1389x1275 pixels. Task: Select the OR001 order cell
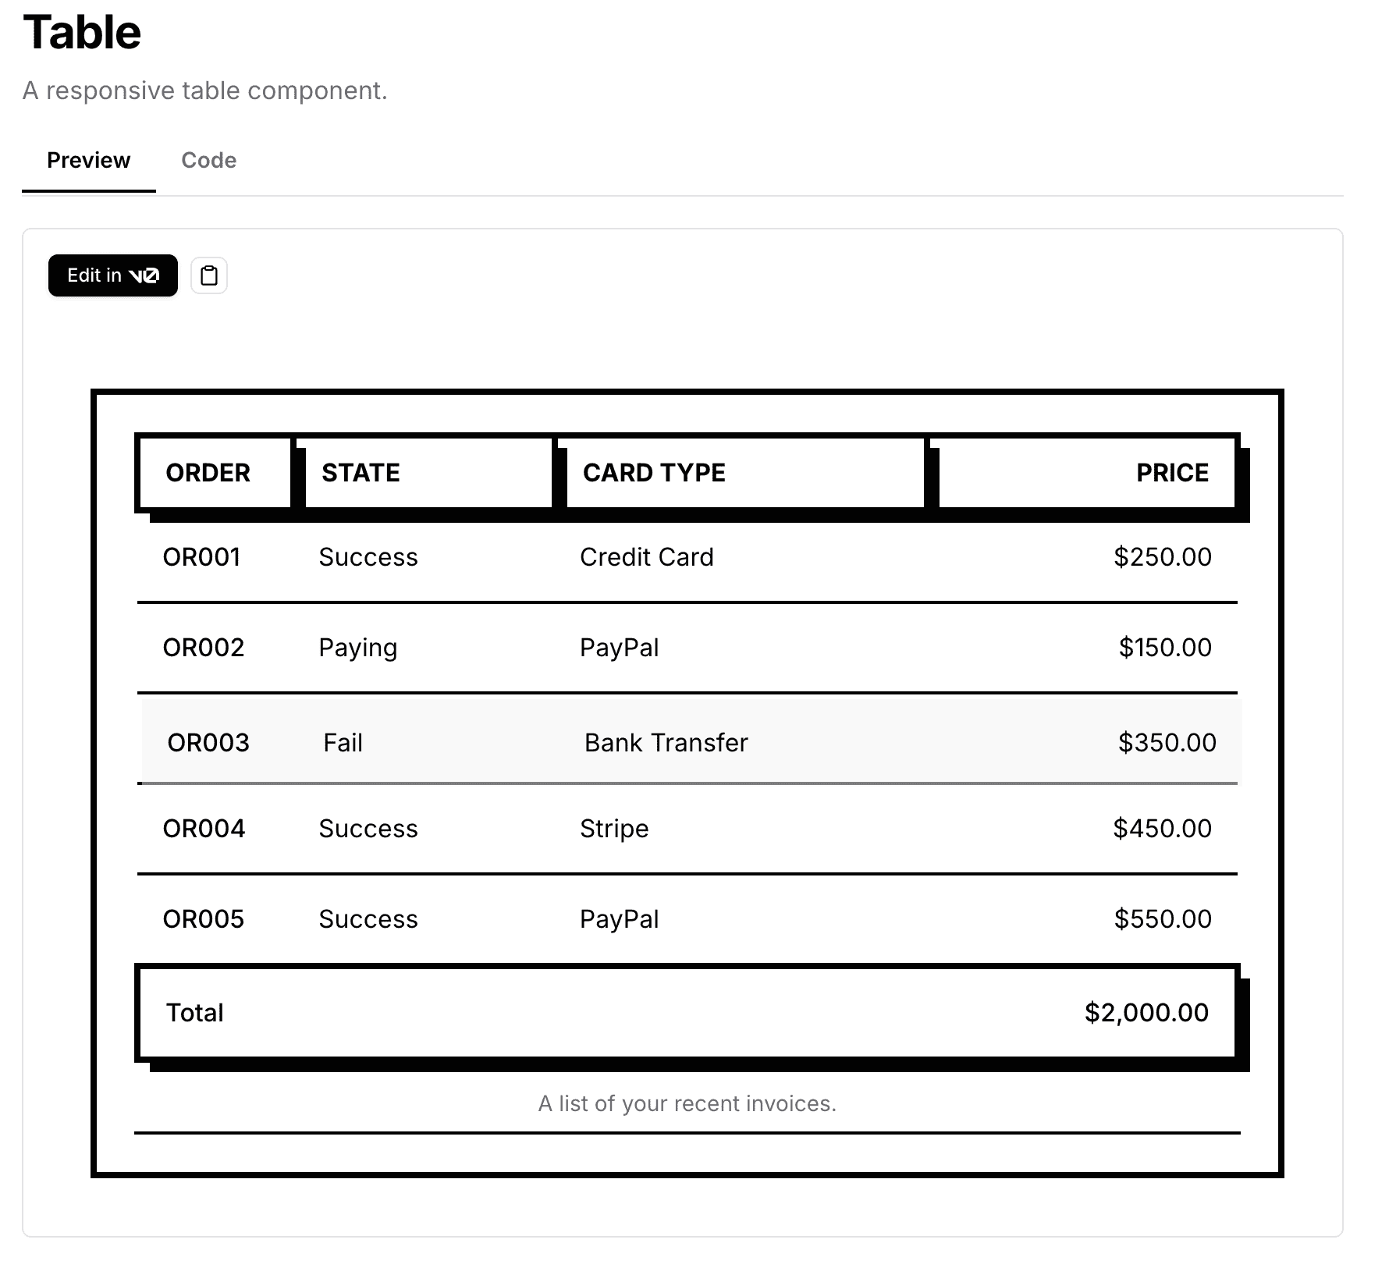201,557
